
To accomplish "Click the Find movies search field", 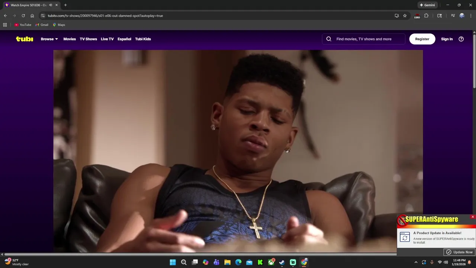I will 364,39.
